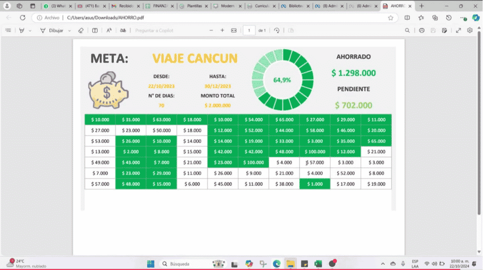Open the browser settings and more menu
The image size is (483, 270).
coord(463,18)
